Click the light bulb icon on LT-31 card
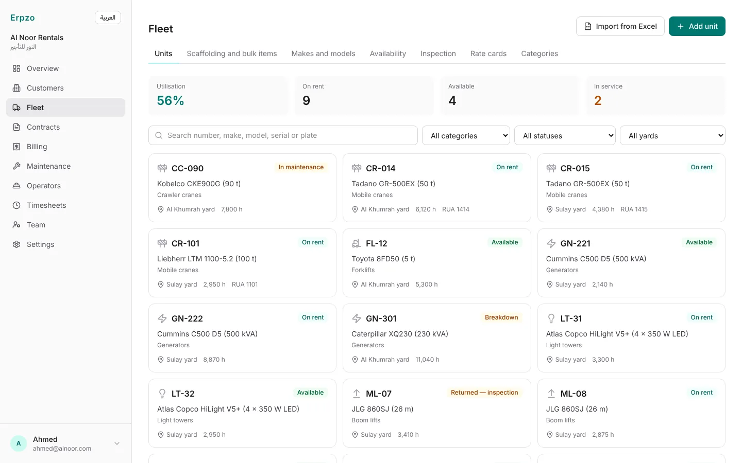Image resolution: width=742 pixels, height=463 pixels. coord(551,318)
